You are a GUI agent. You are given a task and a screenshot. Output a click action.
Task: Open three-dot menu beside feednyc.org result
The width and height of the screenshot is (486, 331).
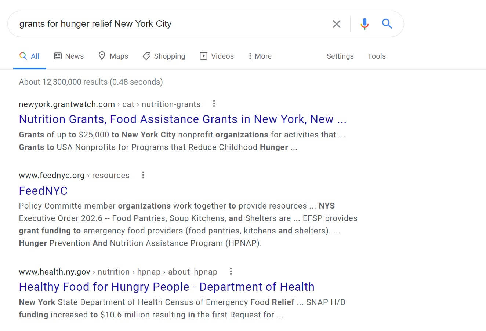[x=143, y=175]
